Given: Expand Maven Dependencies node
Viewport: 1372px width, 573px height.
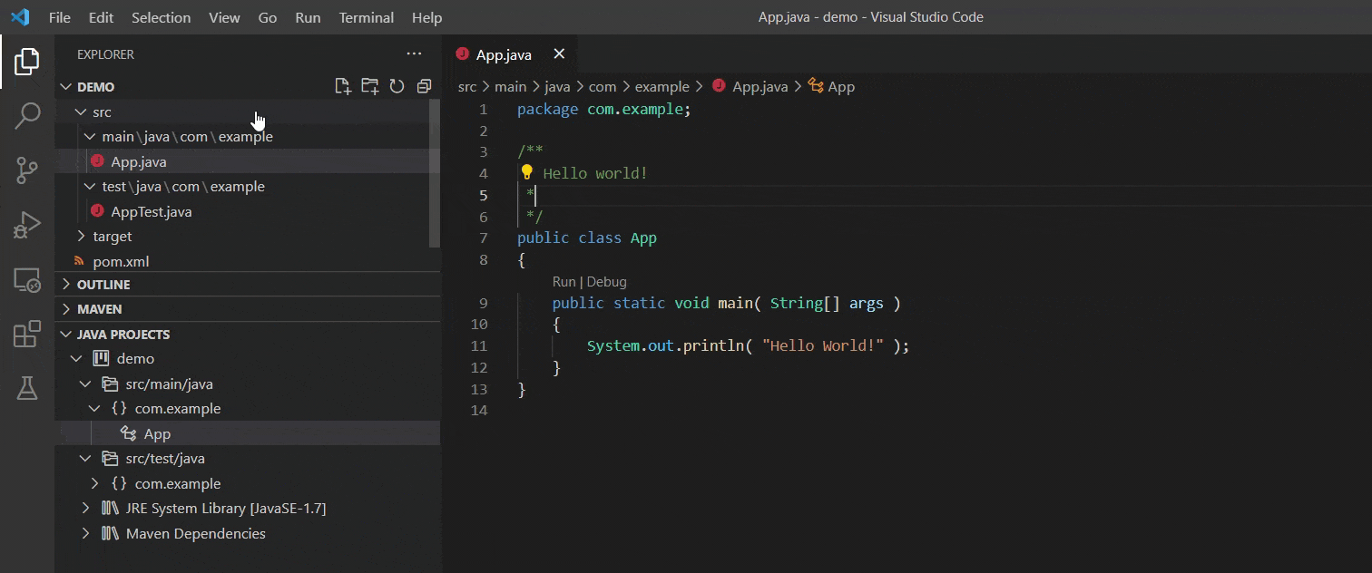Looking at the screenshot, I should [85, 533].
